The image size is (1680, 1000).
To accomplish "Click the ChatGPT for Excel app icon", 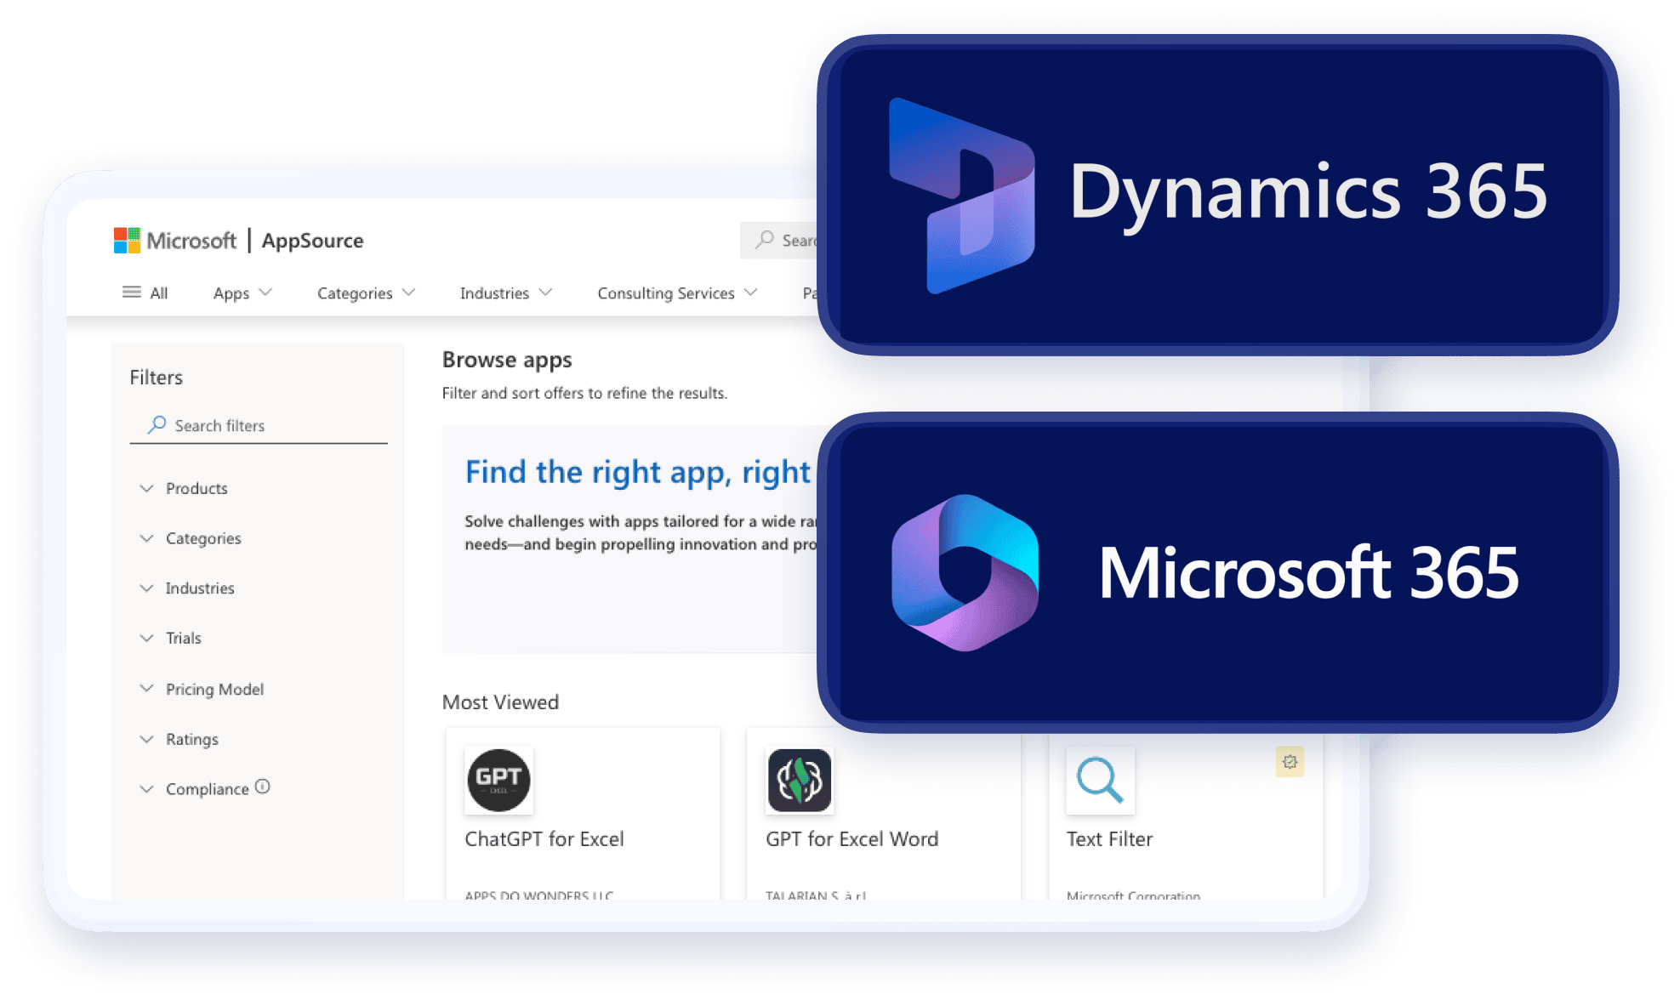I will click(x=499, y=780).
